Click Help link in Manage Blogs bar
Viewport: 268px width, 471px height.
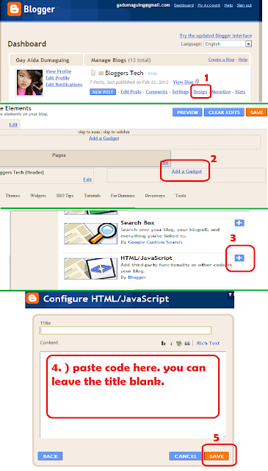click(x=243, y=60)
